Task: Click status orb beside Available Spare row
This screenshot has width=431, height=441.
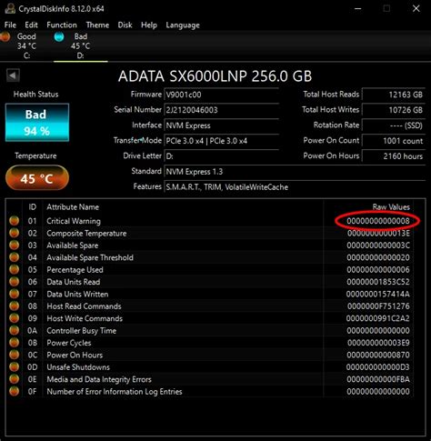Action: (x=14, y=245)
